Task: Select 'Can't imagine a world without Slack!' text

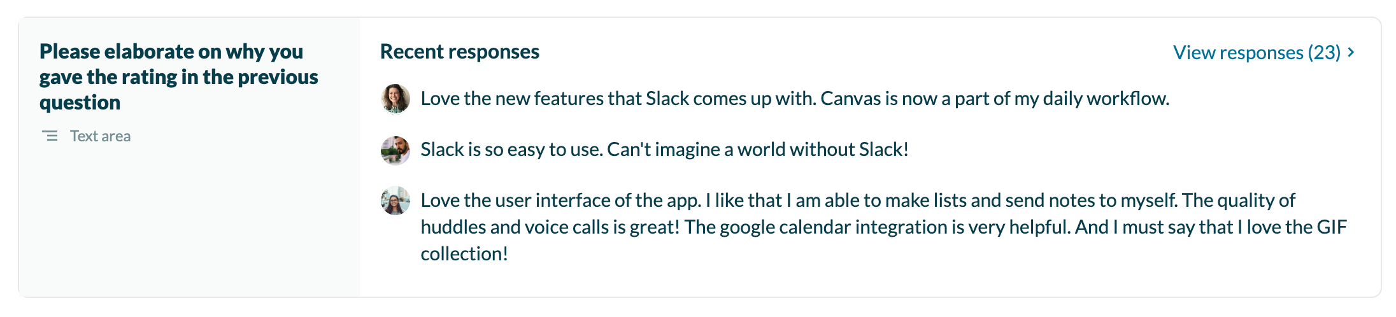Action: coord(757,150)
